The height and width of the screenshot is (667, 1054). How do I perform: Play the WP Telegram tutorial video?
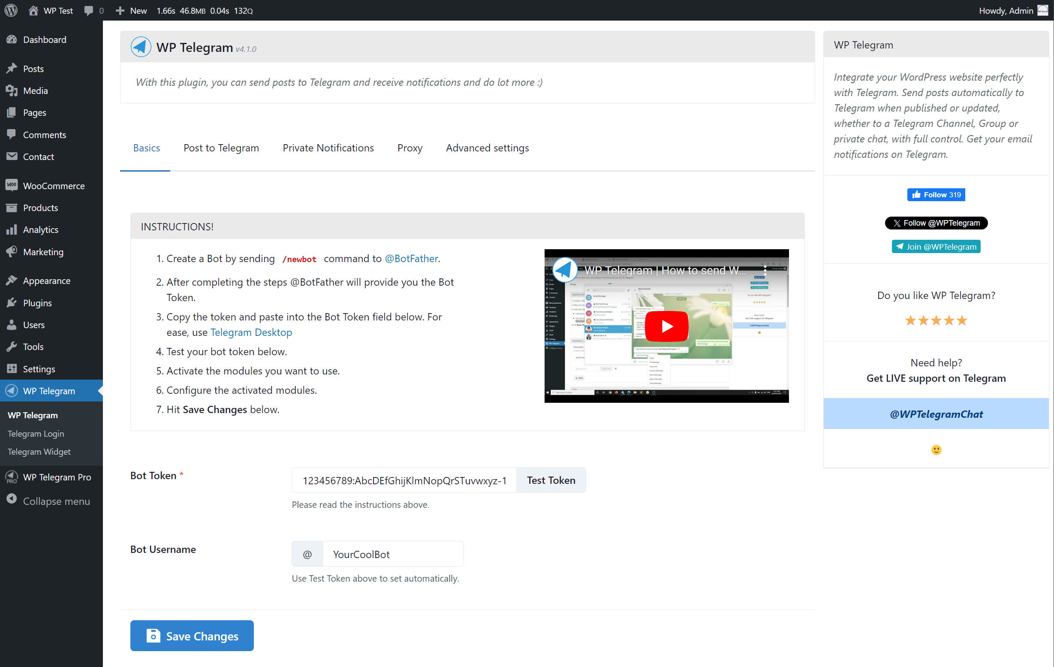(x=666, y=325)
